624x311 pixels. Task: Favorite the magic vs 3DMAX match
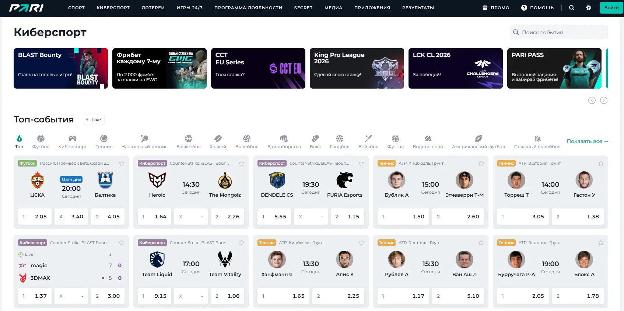(x=122, y=243)
